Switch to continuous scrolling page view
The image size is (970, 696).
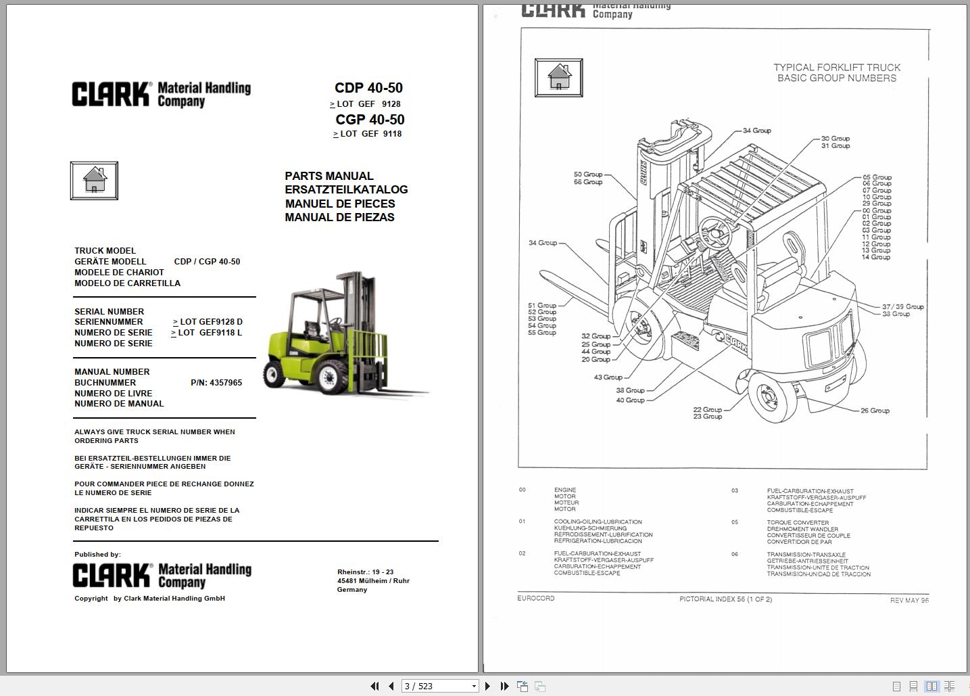[x=914, y=686]
